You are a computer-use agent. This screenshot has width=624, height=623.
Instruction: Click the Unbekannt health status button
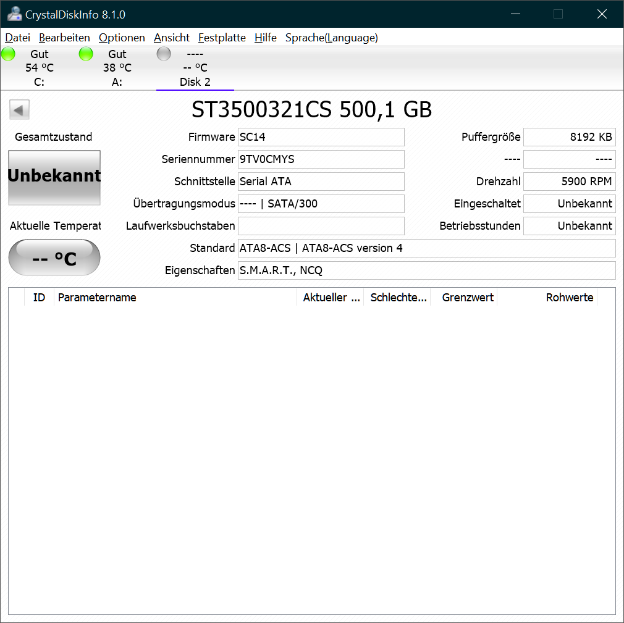pyautogui.click(x=54, y=177)
